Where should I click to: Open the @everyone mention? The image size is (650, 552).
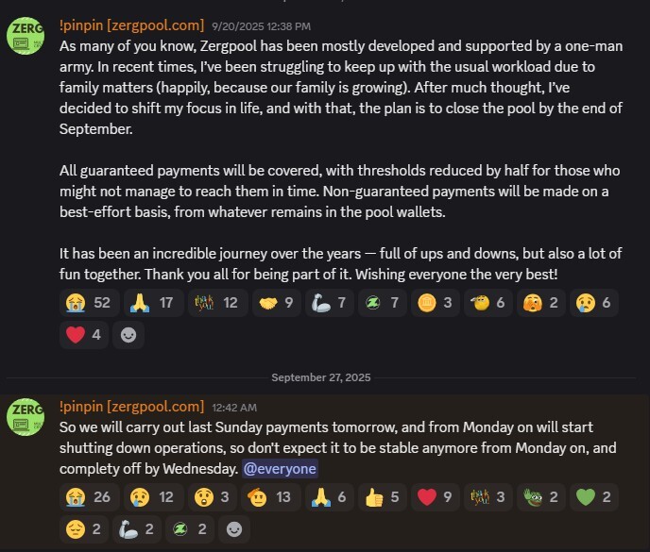pyautogui.click(x=279, y=469)
